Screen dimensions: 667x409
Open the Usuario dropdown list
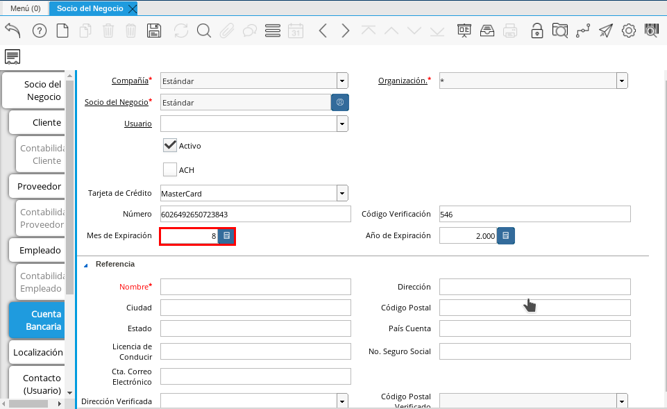342,124
